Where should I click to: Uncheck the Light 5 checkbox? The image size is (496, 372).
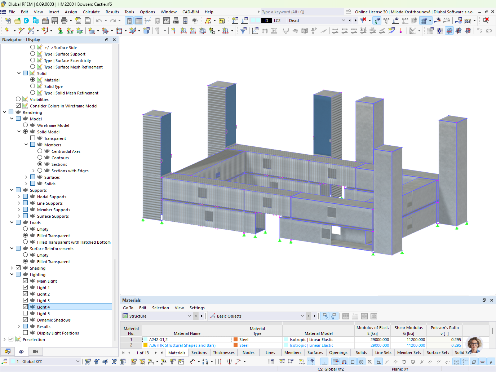(26, 313)
